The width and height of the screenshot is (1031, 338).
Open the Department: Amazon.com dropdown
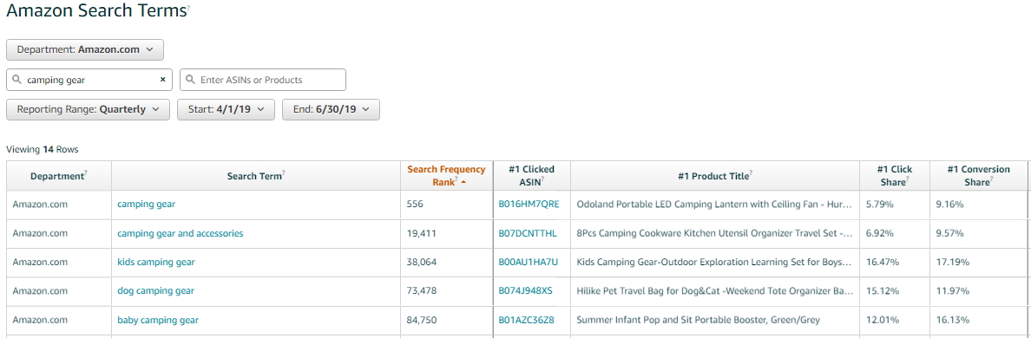coord(85,50)
